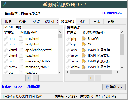The width and height of the screenshot is (128, 100).
Task: Click the 隐藏 >> button
Action: pyautogui.click(x=114, y=87)
